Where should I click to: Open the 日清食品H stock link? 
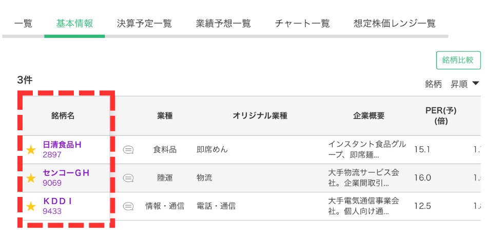click(x=62, y=145)
